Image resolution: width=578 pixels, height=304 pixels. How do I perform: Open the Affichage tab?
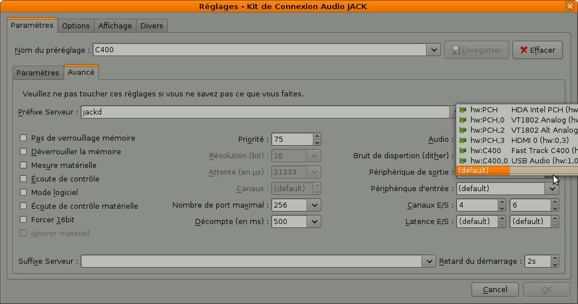point(115,26)
